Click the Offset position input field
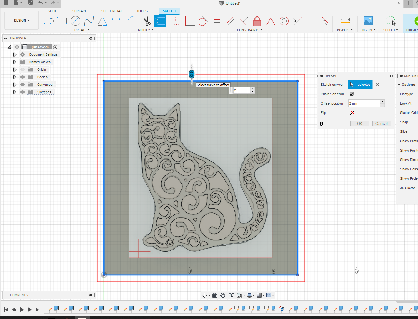The width and height of the screenshot is (418, 319). point(364,103)
